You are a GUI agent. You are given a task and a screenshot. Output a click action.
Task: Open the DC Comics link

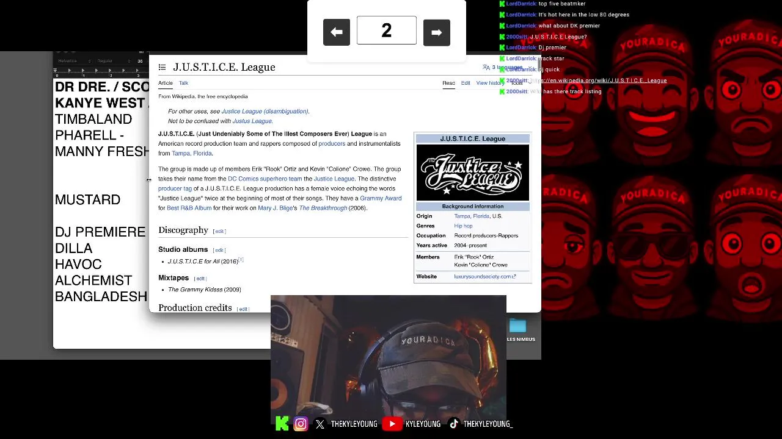243,179
